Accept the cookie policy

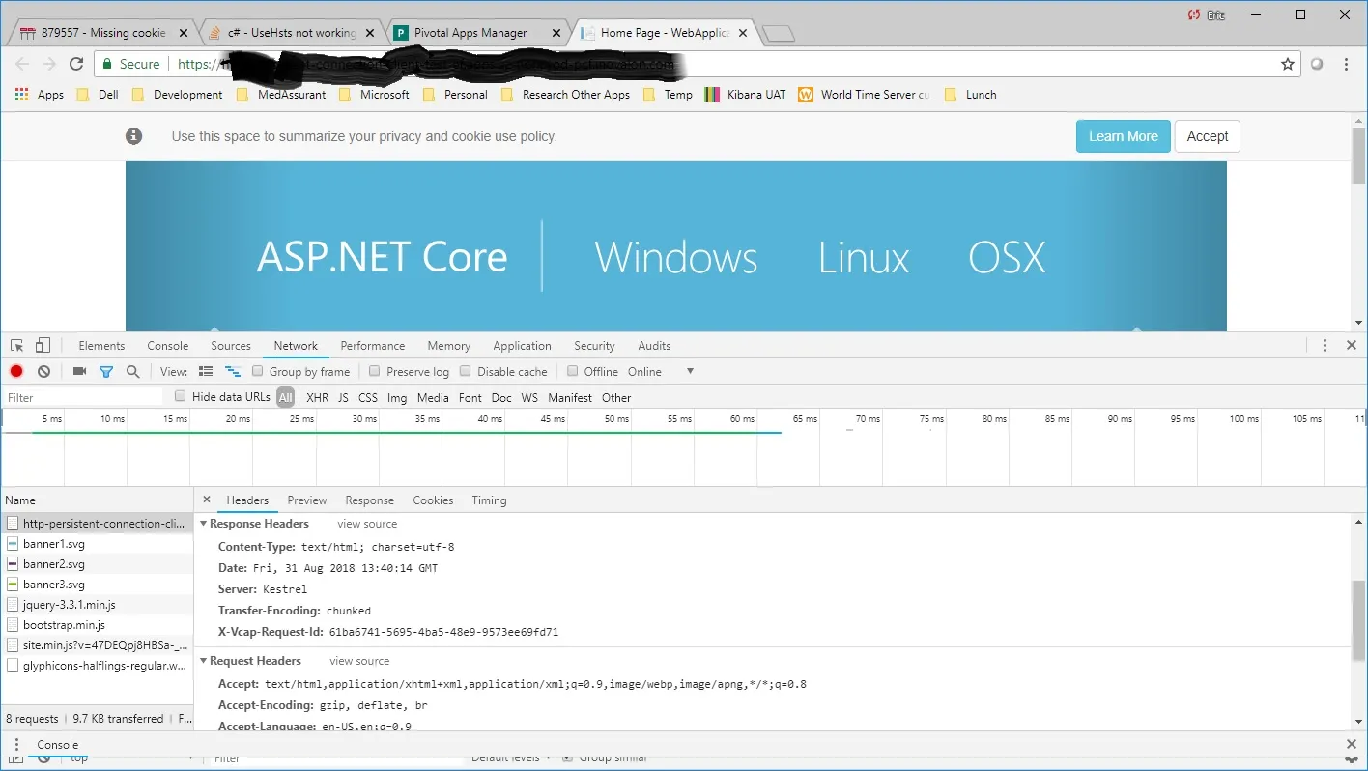pos(1208,136)
